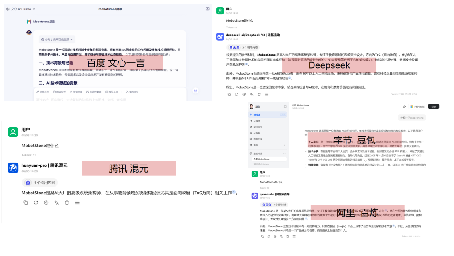
Task: Copy the DeepSeek-V3 response
Action: pos(229,94)
